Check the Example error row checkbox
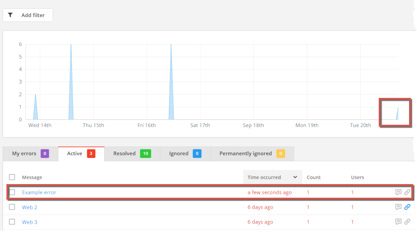Screen dimensions: 417x234 click(12, 192)
